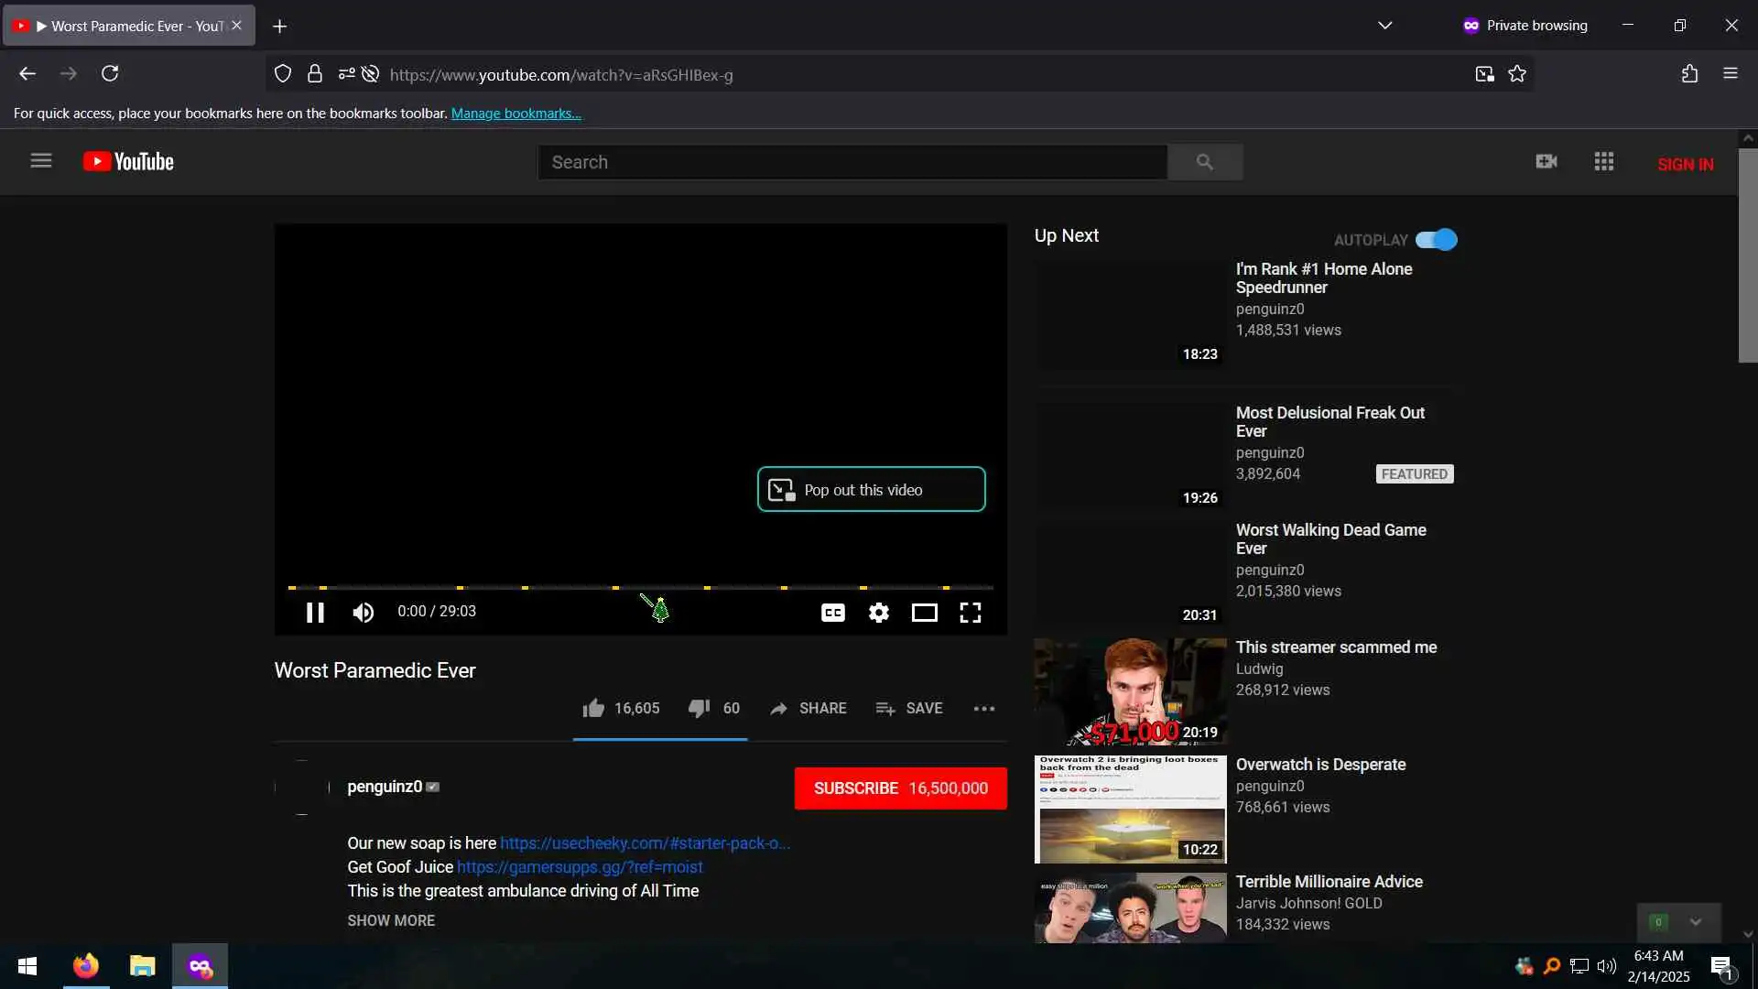Toggle closed captions on the video

click(x=832, y=613)
